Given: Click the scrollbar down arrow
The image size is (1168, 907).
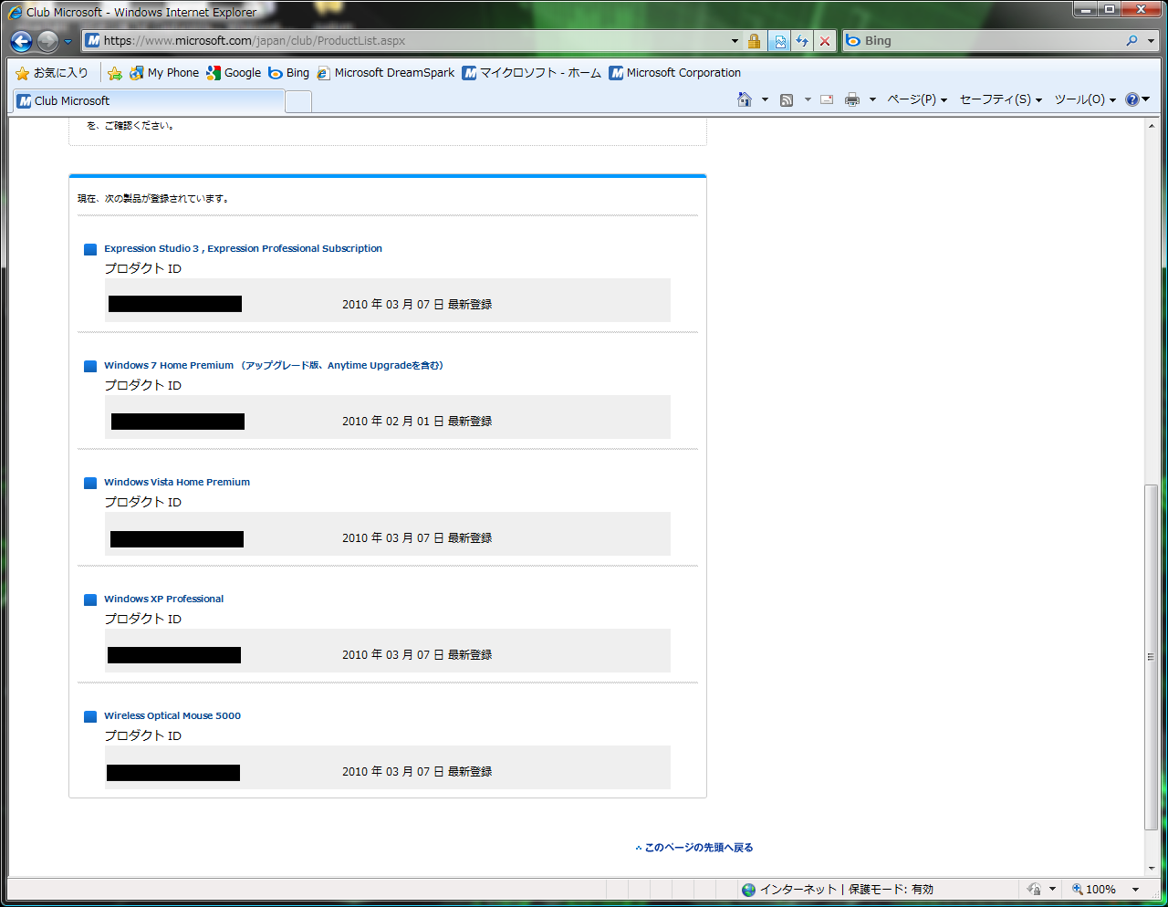Looking at the screenshot, I should (x=1152, y=869).
